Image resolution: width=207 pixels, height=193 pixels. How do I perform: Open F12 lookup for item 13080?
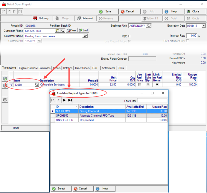click(x=37, y=85)
